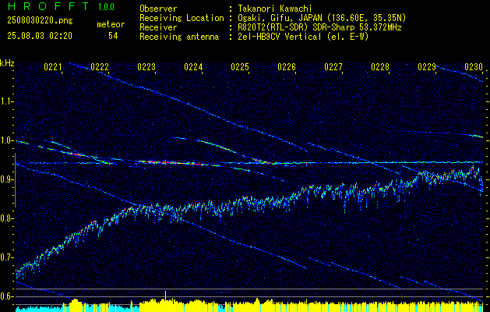Click the 0229 time marker

click(x=427, y=66)
